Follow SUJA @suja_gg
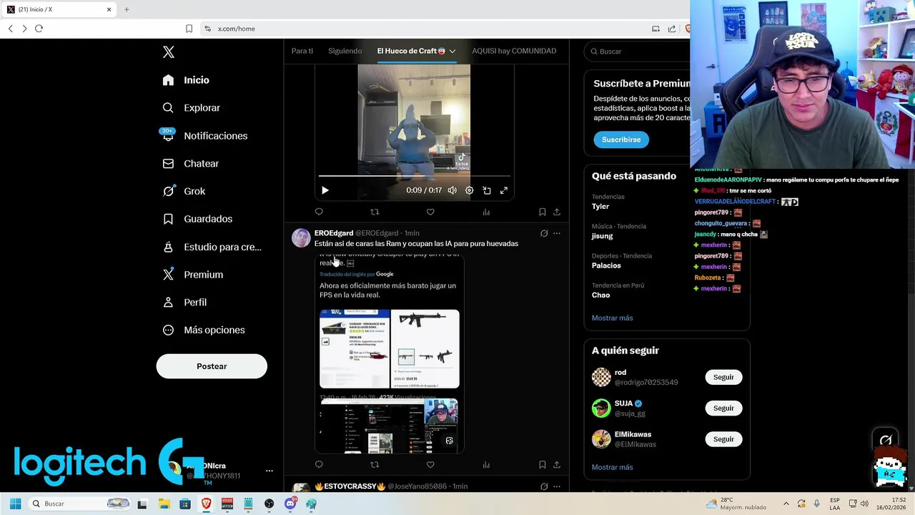 click(x=723, y=408)
